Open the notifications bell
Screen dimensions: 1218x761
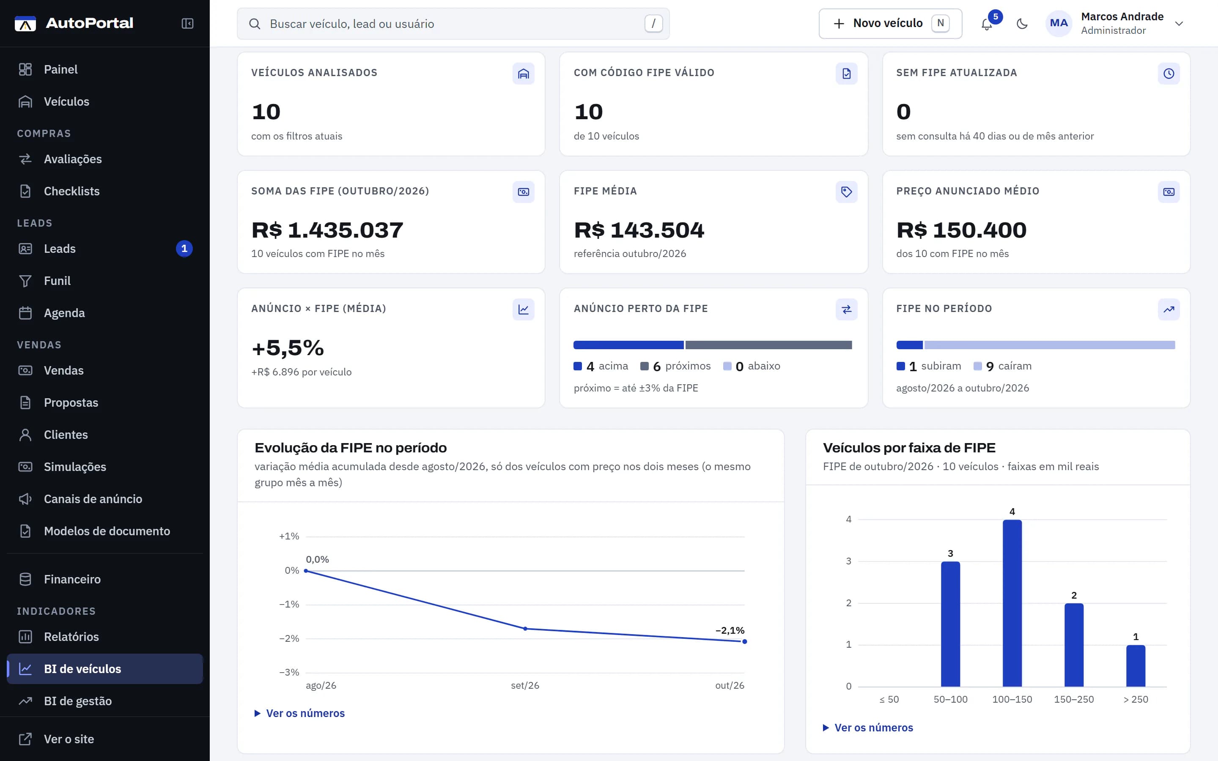[987, 24]
